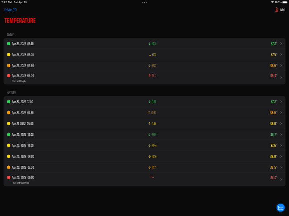Click up arrow (1.3) trend indicator
Viewport: 289px width, 216px height.
point(152,123)
